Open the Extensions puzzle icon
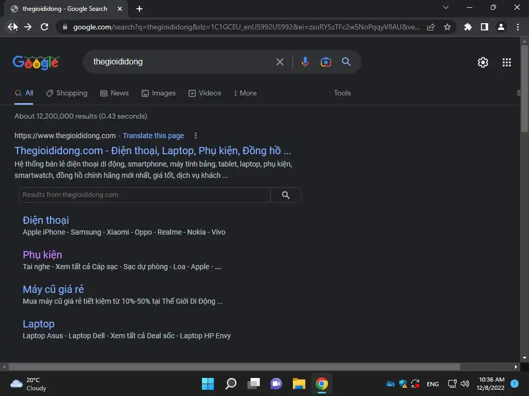Screen dimensions: 529x396 pyautogui.click(x=468, y=27)
